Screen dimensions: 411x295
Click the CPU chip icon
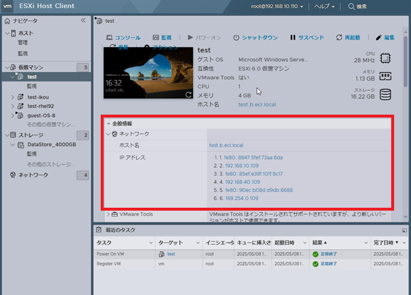coord(385,58)
